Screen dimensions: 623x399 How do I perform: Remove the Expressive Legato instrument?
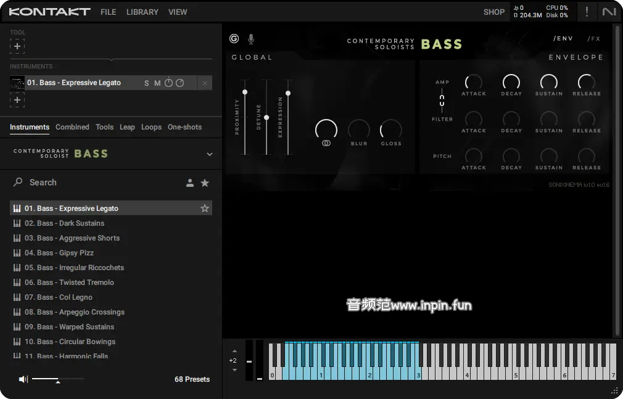coord(205,83)
